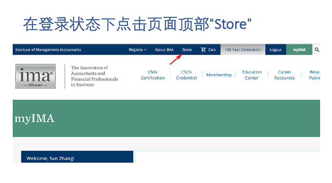The width and height of the screenshot is (332, 183).
Task: Click the Cart label
Action: pos(212,50)
